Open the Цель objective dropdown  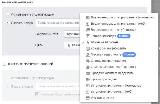click(x=72, y=45)
